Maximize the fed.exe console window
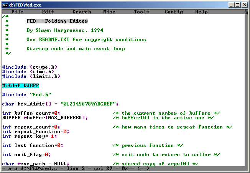This screenshot has width=250, height=173. point(238,5)
